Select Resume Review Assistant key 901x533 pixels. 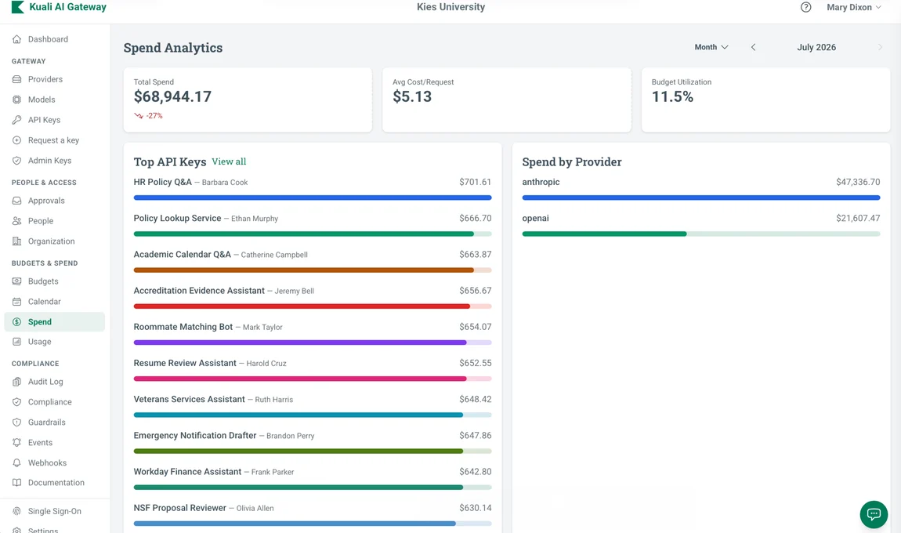(x=313, y=370)
